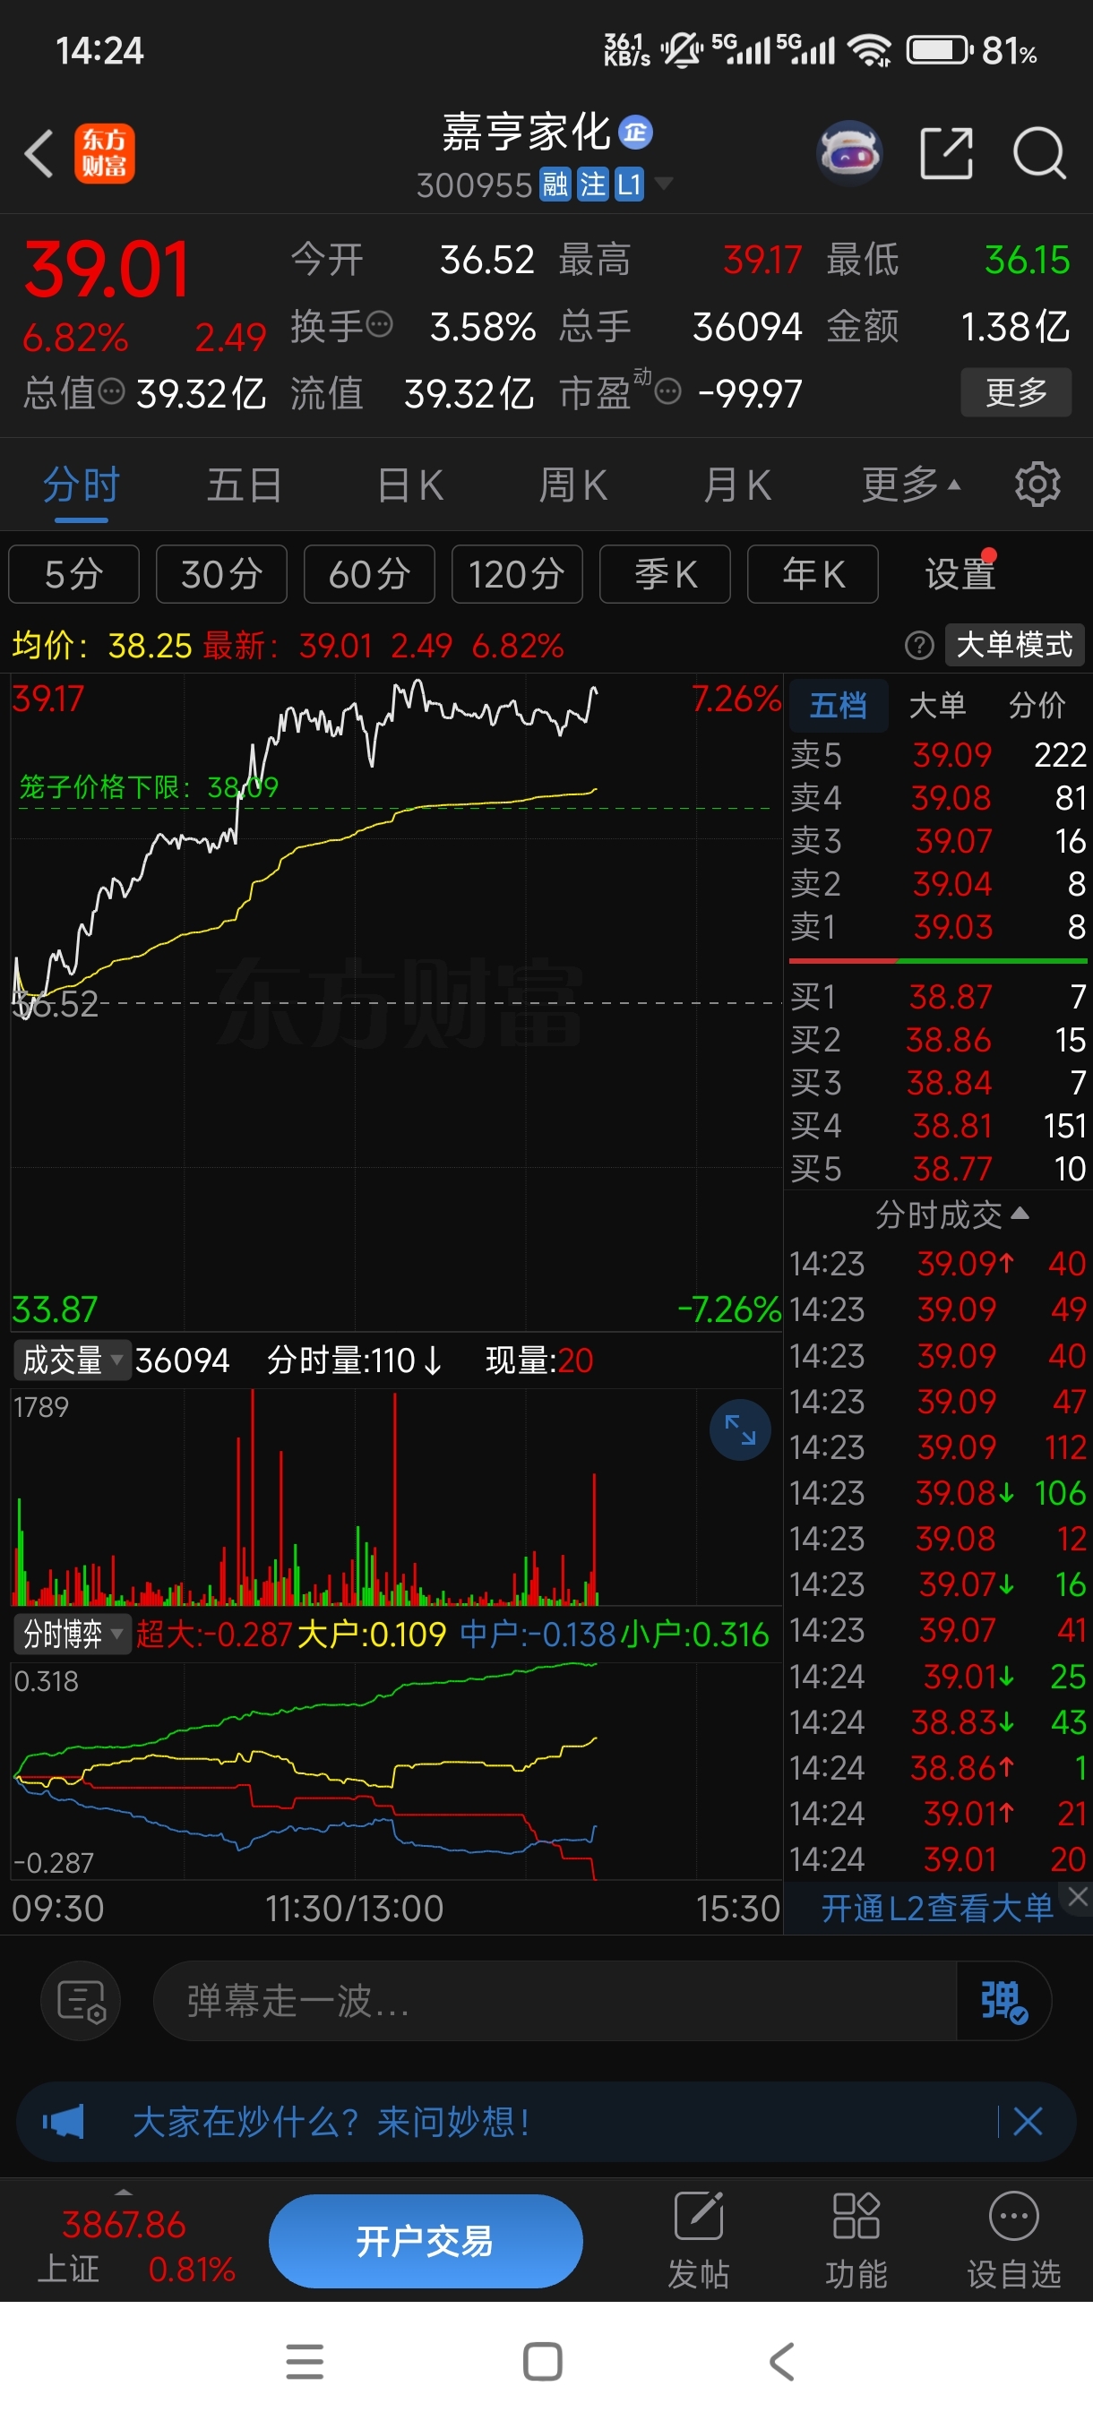Open 功能 functions icon
Image resolution: width=1093 pixels, height=2429 pixels.
click(856, 2239)
